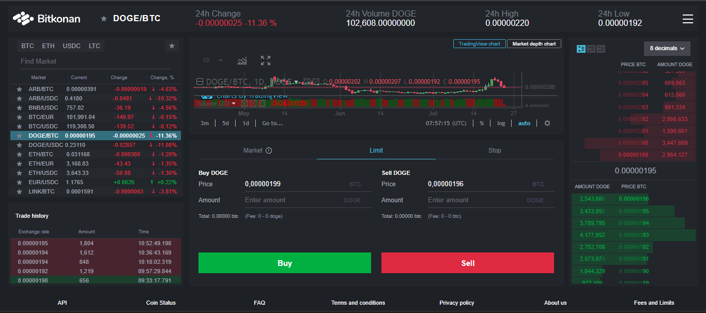
Task: Sort markets by Change, % column
Action: 162,78
